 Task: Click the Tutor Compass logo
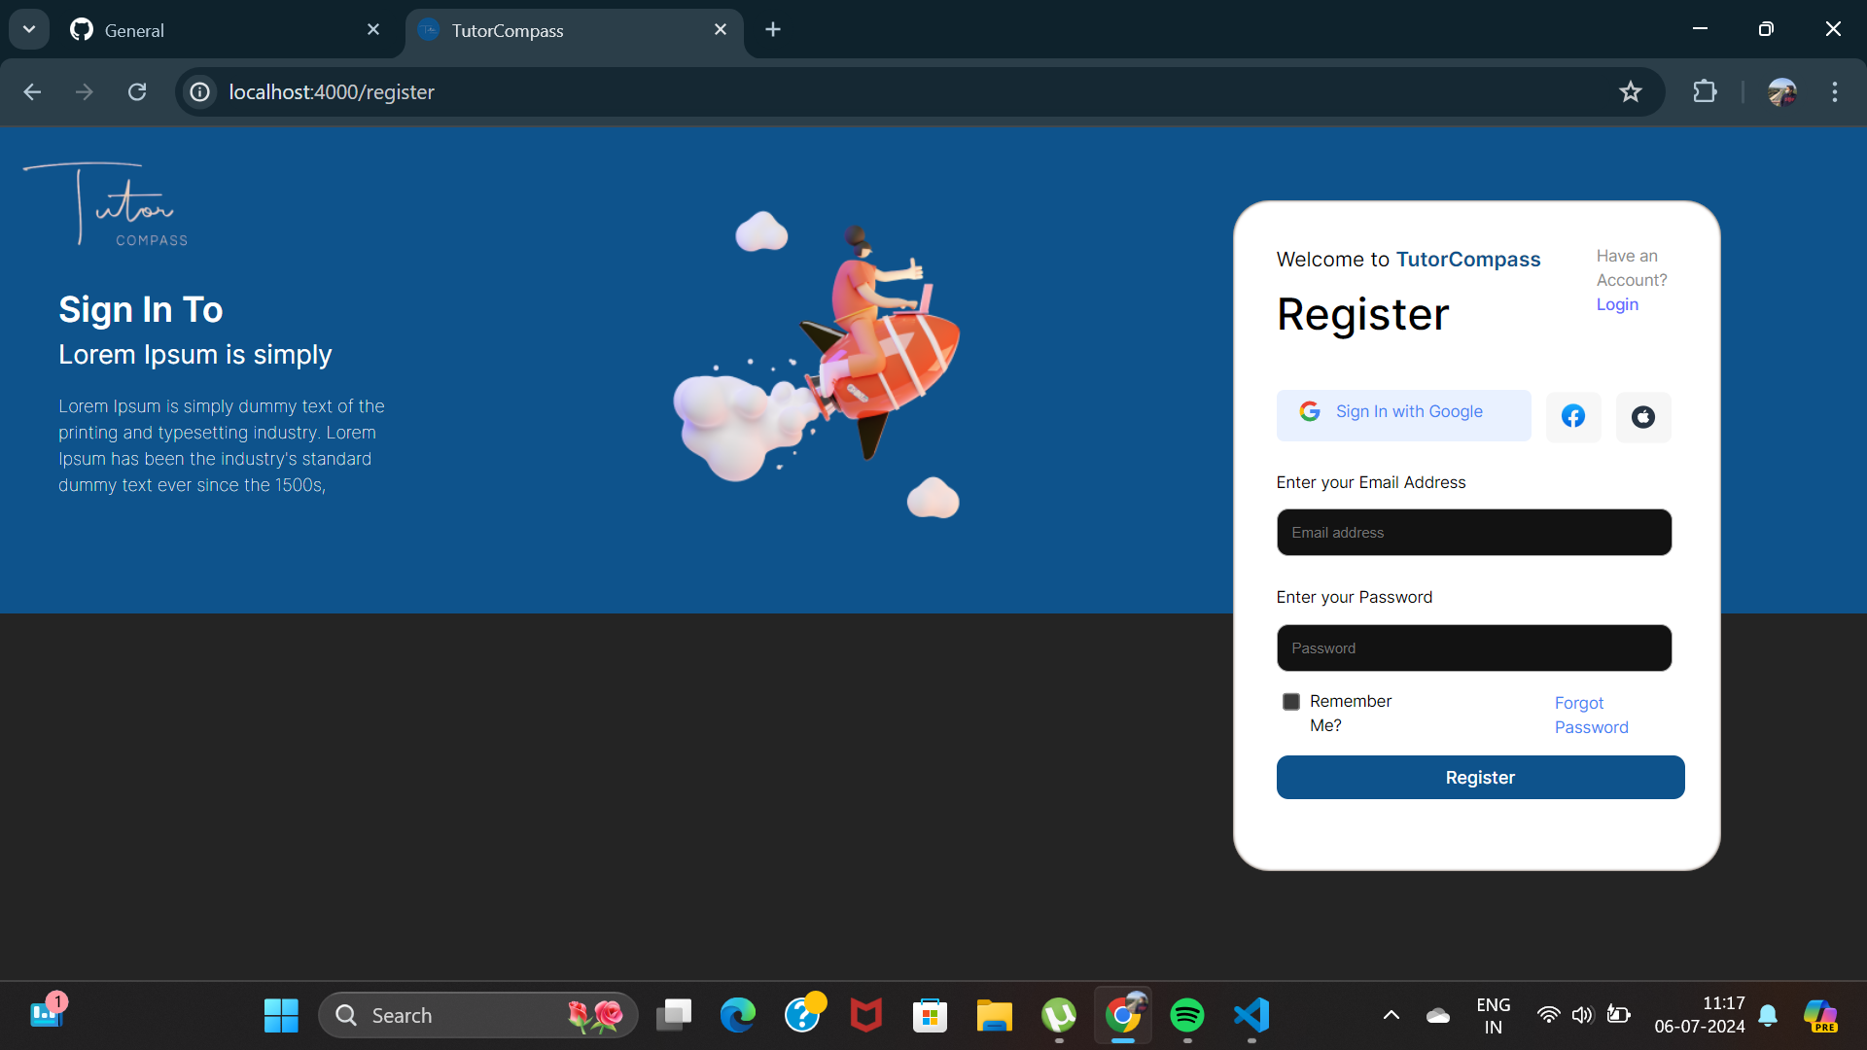coord(107,205)
